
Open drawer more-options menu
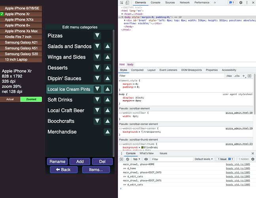pyautogui.click(x=121, y=153)
